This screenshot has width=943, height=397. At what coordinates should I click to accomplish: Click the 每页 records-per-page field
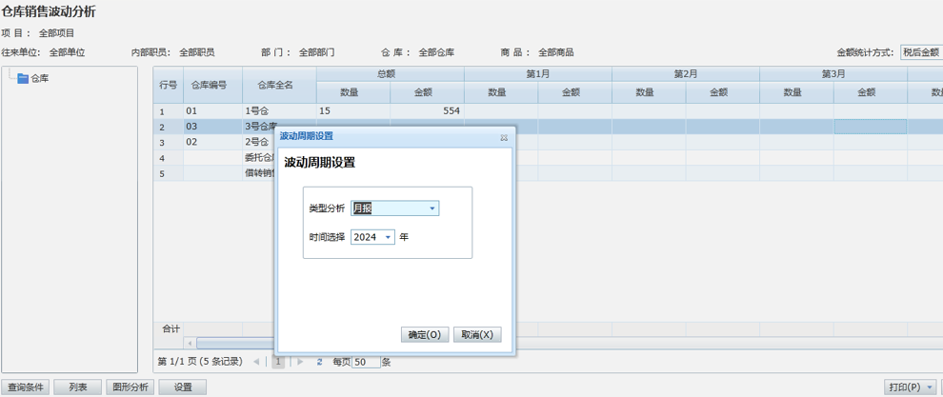click(366, 362)
